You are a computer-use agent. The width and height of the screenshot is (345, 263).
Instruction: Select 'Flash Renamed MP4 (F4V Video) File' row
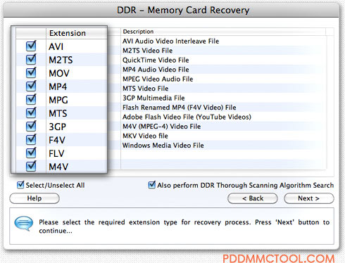[180, 108]
